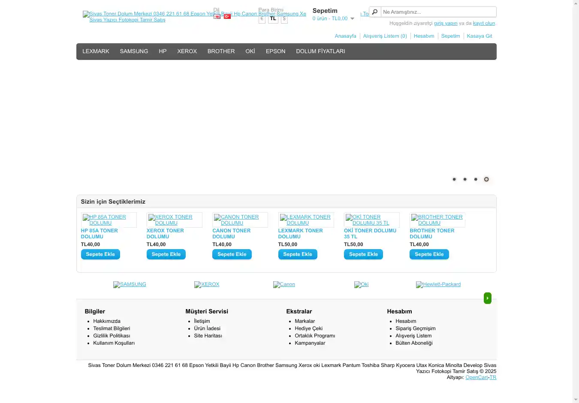Screen dimensions: 579x403
Task: Add HP 85A Toner Dolumu to cart
Action: click(100, 254)
